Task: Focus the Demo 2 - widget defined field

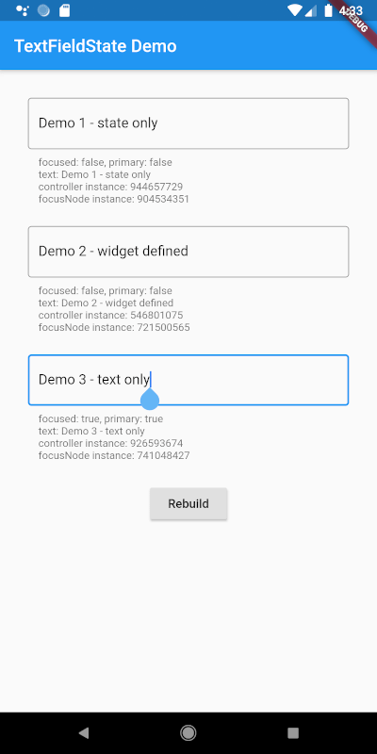Action: pos(188,252)
